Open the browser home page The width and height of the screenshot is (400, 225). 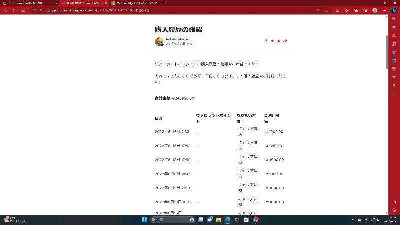[24, 10]
